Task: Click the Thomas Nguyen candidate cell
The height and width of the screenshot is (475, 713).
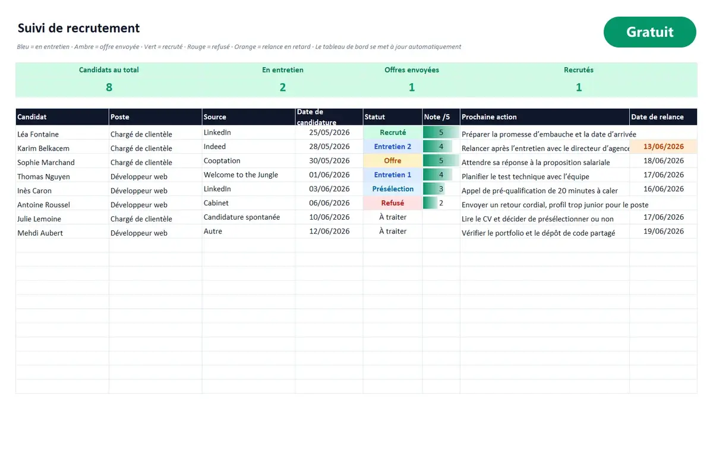Action: 62,176
